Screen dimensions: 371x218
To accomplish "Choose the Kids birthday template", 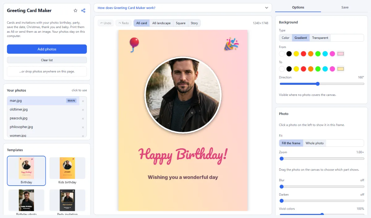I will [x=67, y=171].
